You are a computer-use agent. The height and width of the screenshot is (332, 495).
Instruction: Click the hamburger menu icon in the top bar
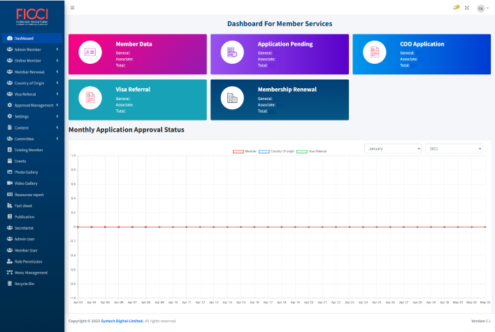click(73, 8)
